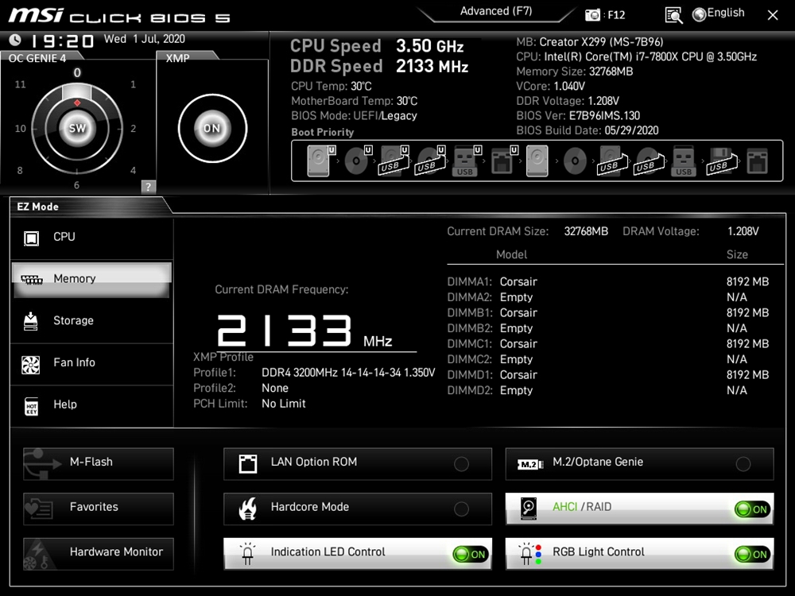
Task: Click the question mark help under OC Genie
Action: point(148,187)
